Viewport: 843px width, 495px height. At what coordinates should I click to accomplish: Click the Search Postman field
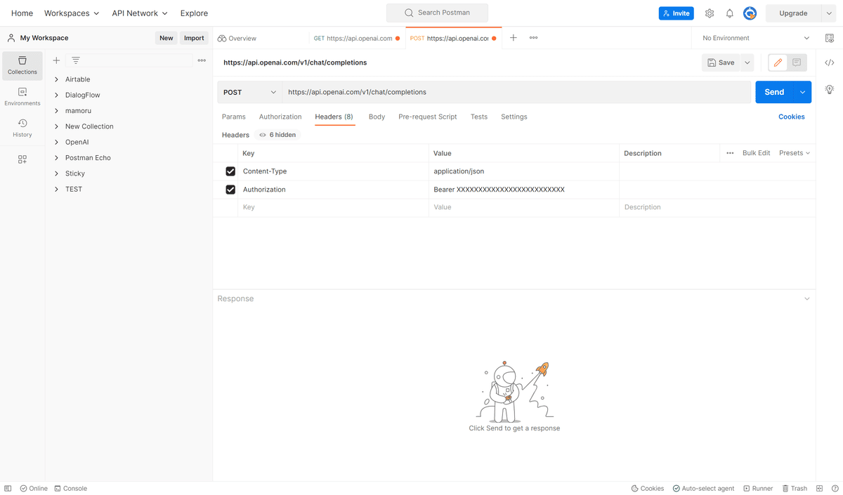click(x=437, y=13)
